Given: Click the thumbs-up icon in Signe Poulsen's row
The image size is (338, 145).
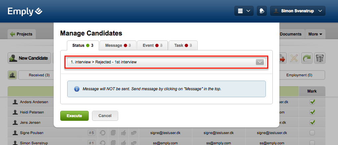Looking at the screenshot, I should click(x=124, y=133).
